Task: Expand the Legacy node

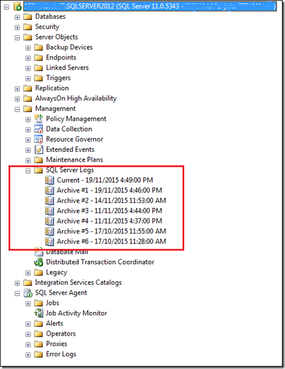Action: point(28,273)
